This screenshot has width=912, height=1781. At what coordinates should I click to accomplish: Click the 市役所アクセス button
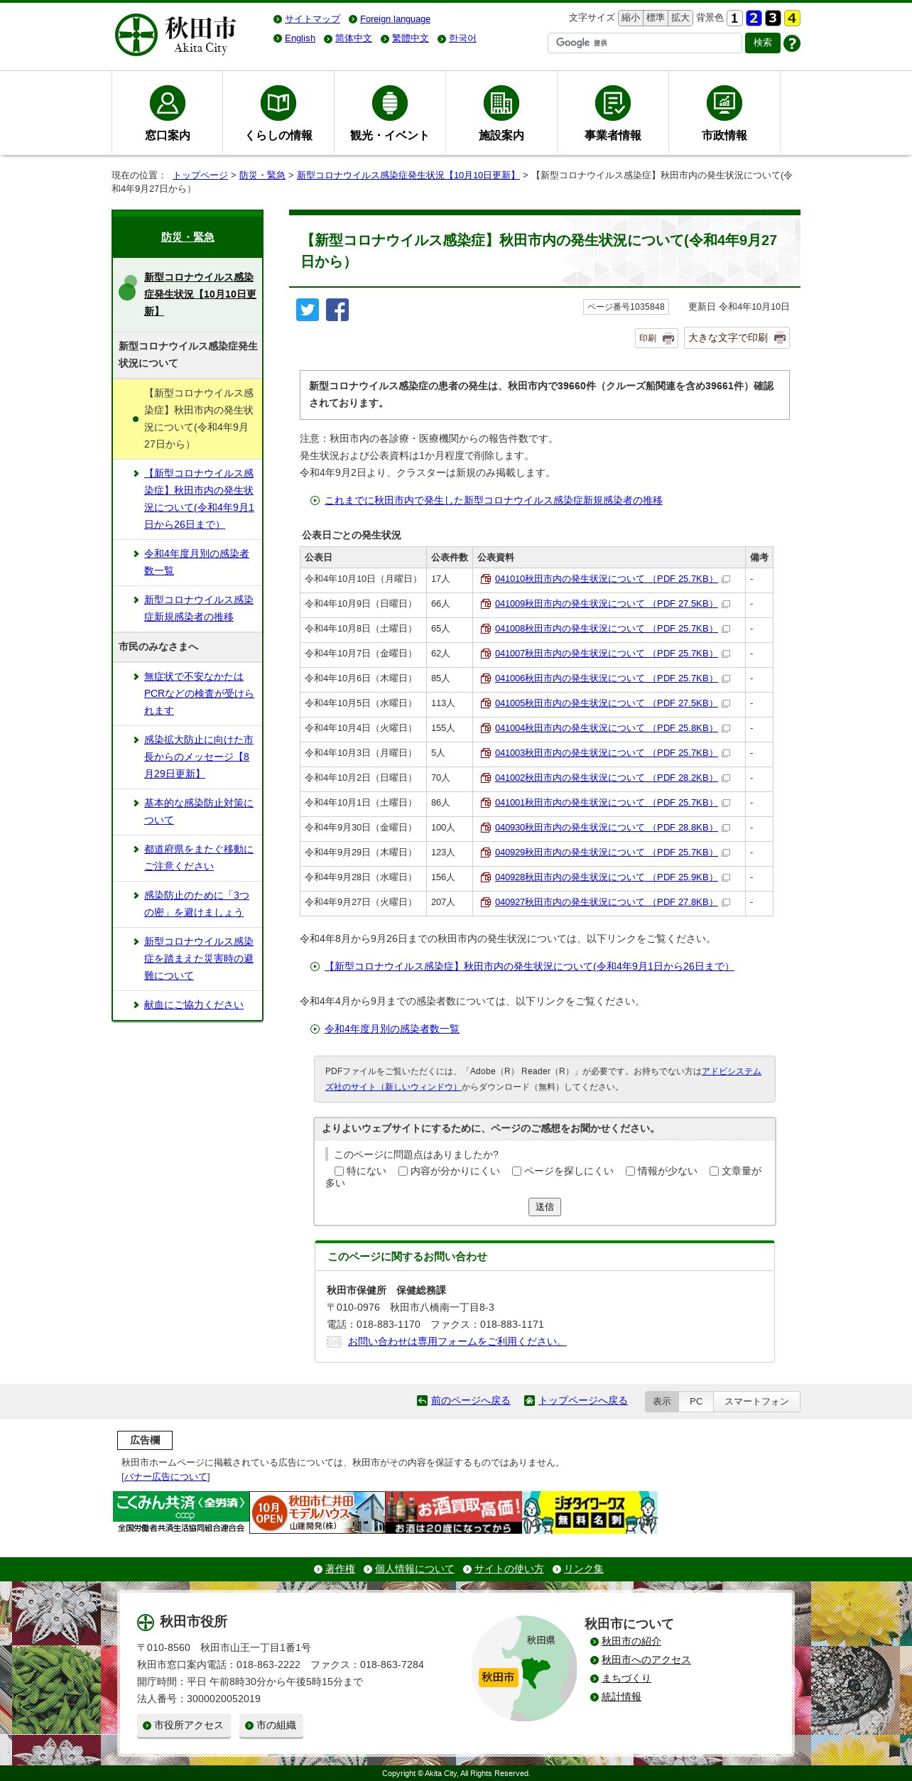pyautogui.click(x=184, y=1725)
